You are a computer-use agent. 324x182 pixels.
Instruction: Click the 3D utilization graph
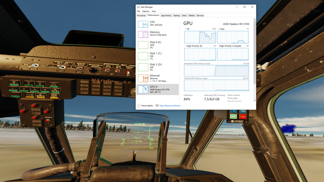click(200, 37)
